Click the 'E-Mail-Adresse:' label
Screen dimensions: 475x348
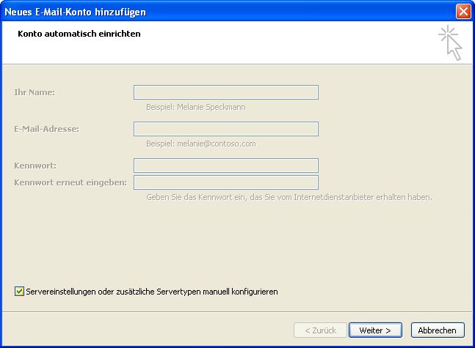tap(46, 129)
